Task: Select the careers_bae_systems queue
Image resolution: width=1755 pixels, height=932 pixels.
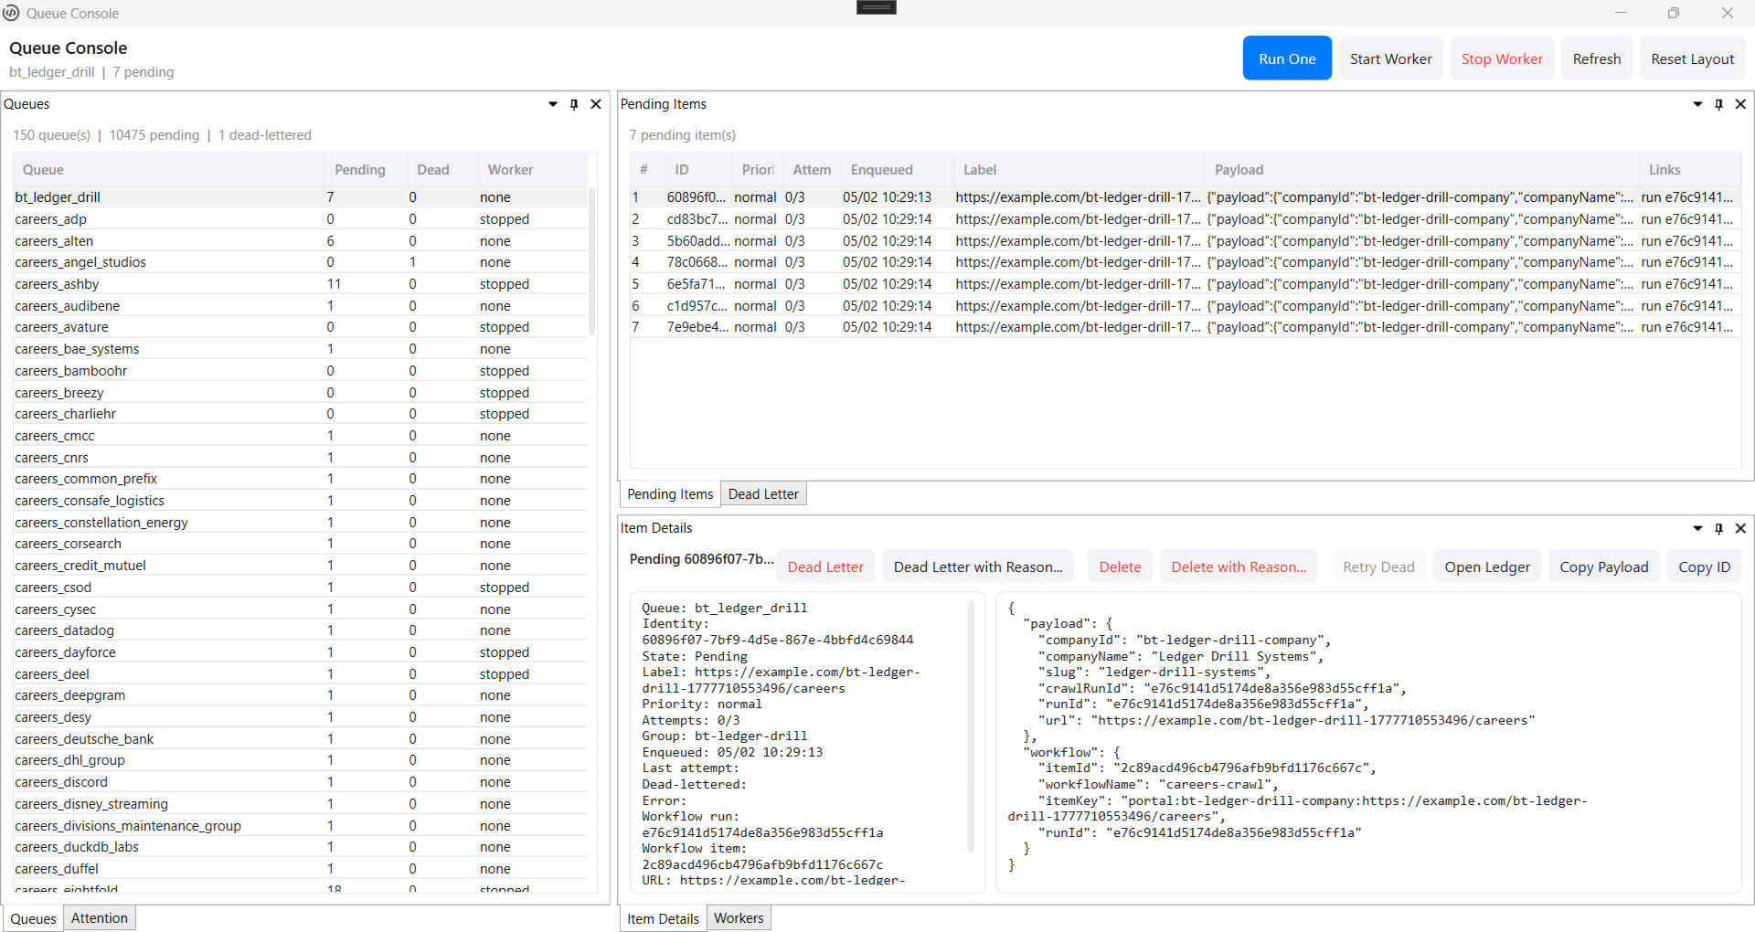Action: coord(300,349)
